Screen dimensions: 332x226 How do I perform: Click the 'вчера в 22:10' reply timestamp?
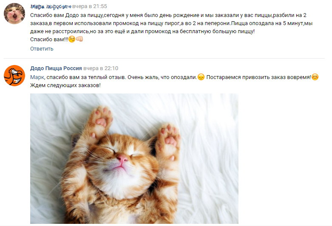click(x=101, y=68)
